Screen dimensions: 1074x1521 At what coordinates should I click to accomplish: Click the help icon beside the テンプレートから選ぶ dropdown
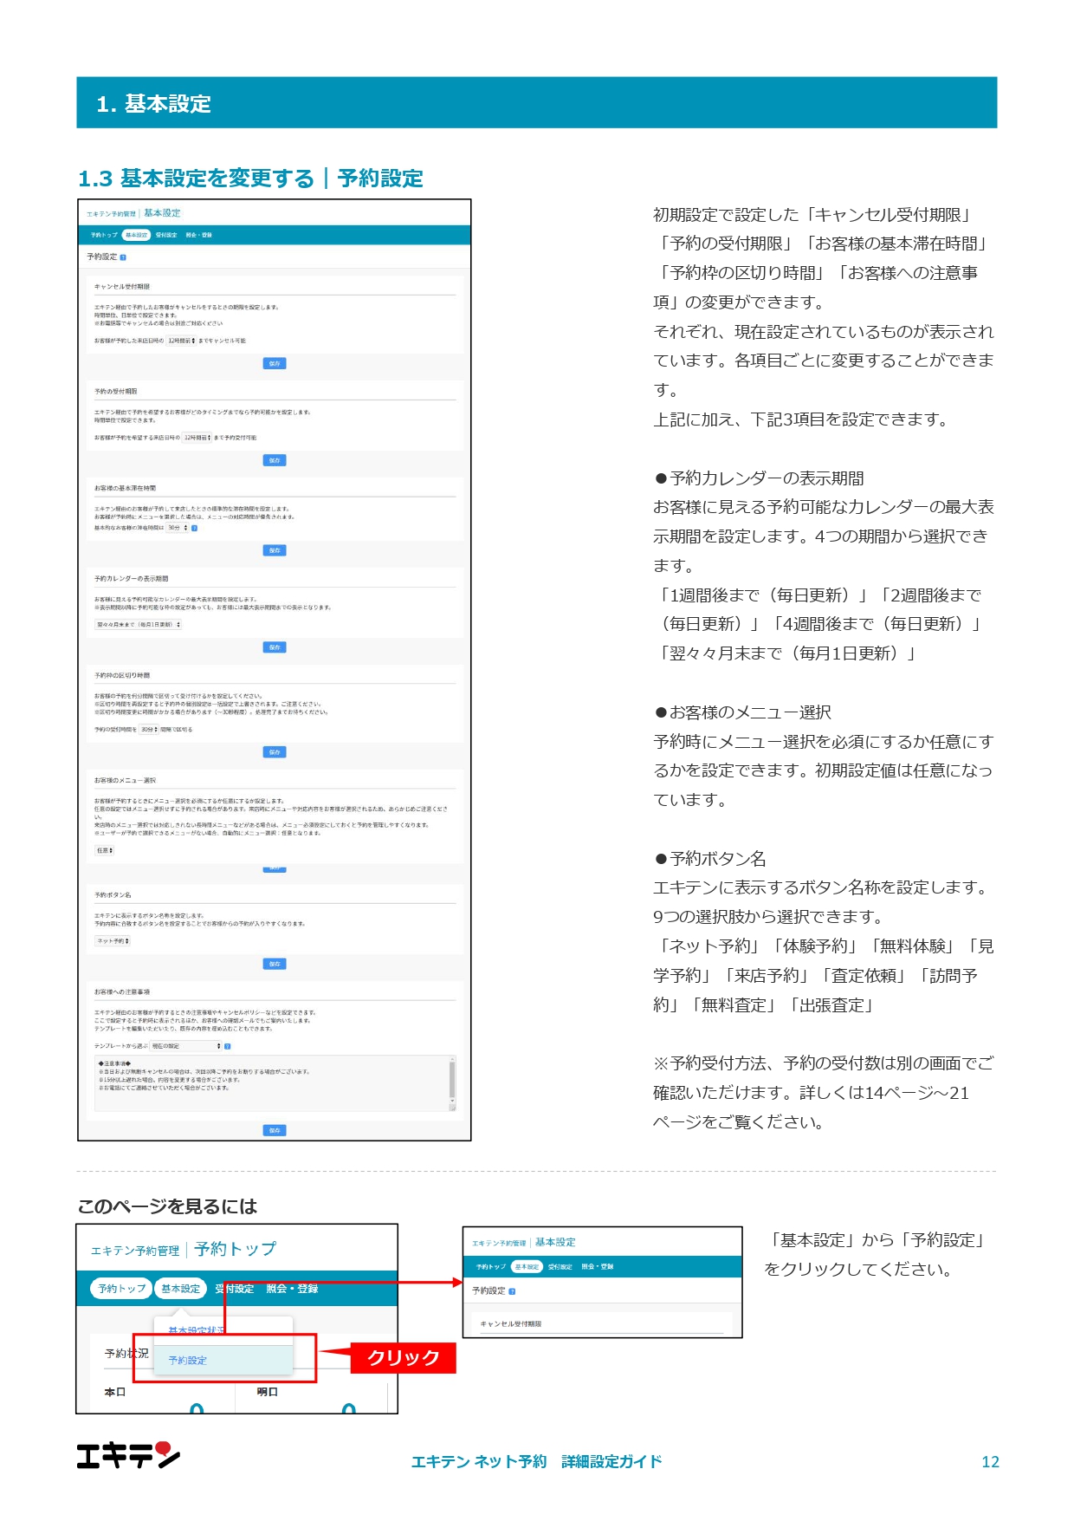pos(227,1046)
